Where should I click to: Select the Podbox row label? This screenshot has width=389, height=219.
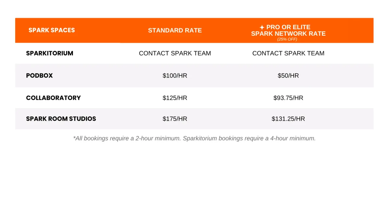[x=39, y=76]
